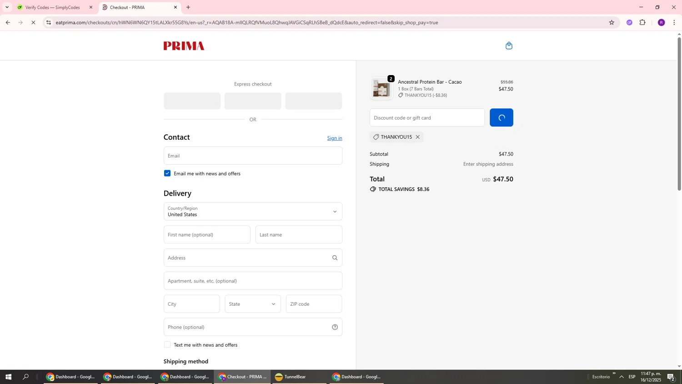Screen dimensions: 682x384
Task: Check Text me with news and offers
Action: (167, 345)
